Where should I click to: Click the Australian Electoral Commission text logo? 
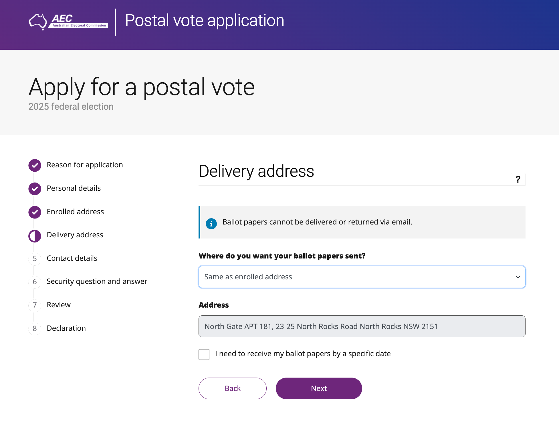78,21
